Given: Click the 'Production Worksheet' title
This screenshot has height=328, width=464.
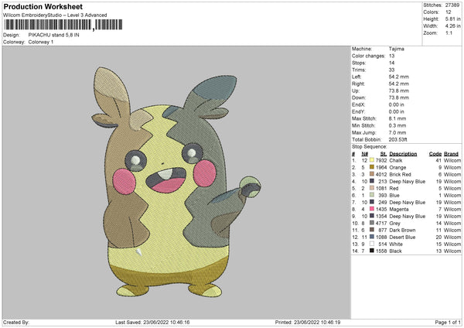Looking at the screenshot, I should click(x=43, y=6).
